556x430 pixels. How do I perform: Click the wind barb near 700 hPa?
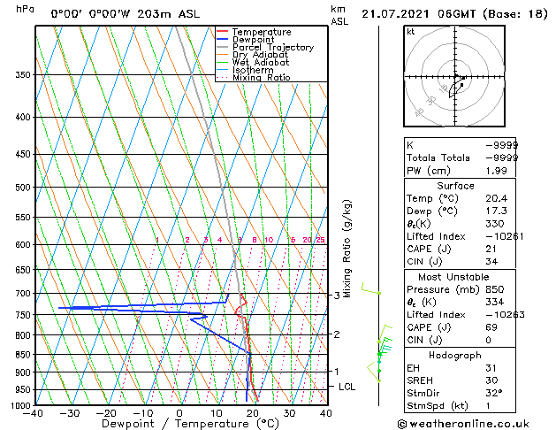tap(370, 288)
